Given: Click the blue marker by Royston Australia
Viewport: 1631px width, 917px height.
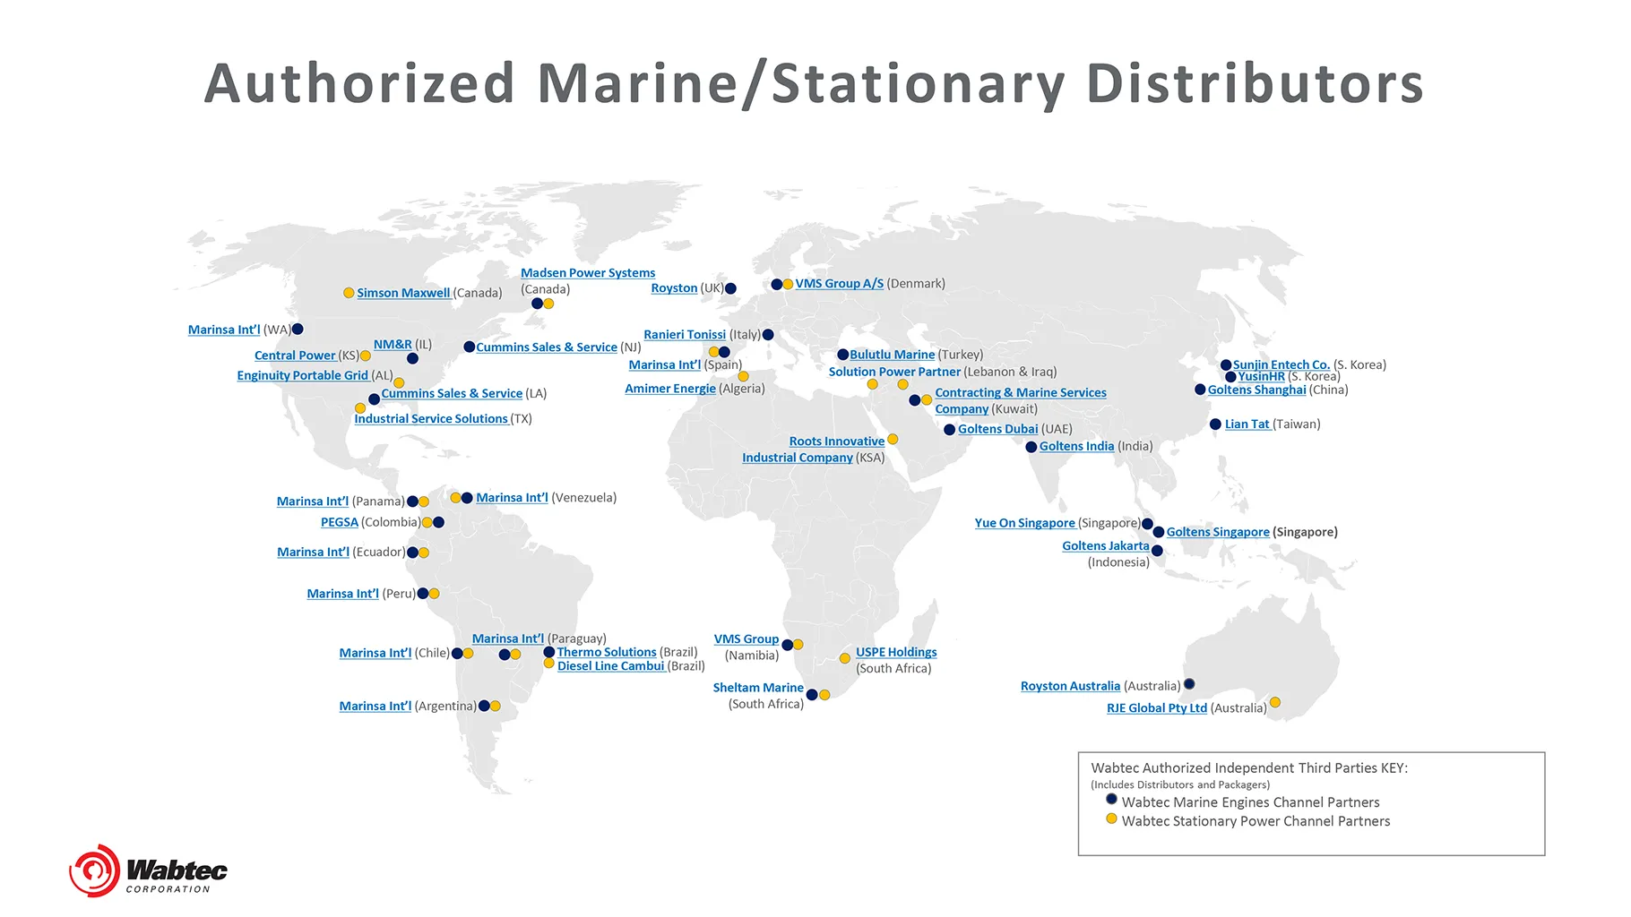Looking at the screenshot, I should 1189,684.
